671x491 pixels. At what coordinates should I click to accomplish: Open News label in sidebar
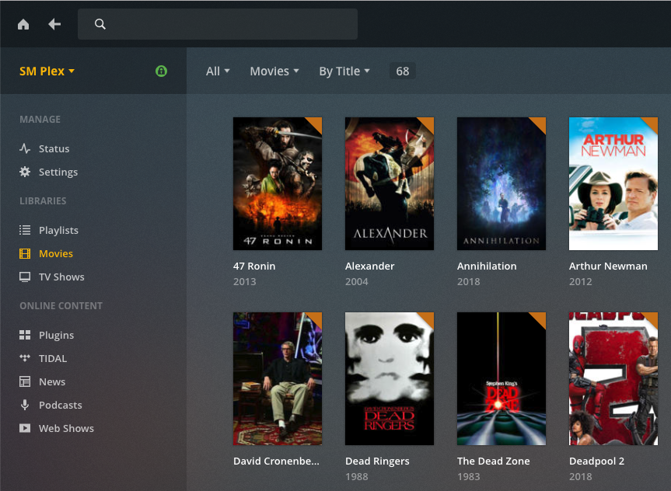(x=52, y=381)
